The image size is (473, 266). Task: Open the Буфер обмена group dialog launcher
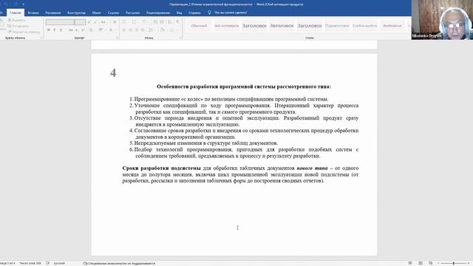41,38
